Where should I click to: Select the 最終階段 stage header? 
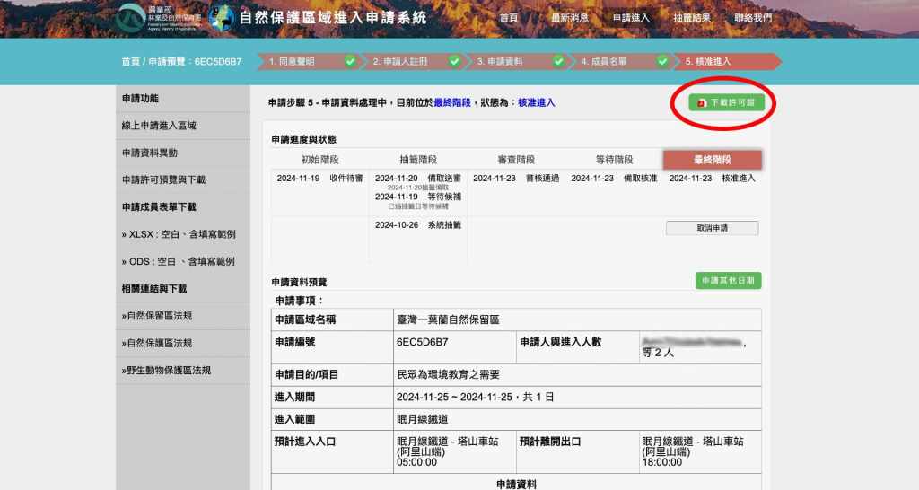(x=712, y=160)
